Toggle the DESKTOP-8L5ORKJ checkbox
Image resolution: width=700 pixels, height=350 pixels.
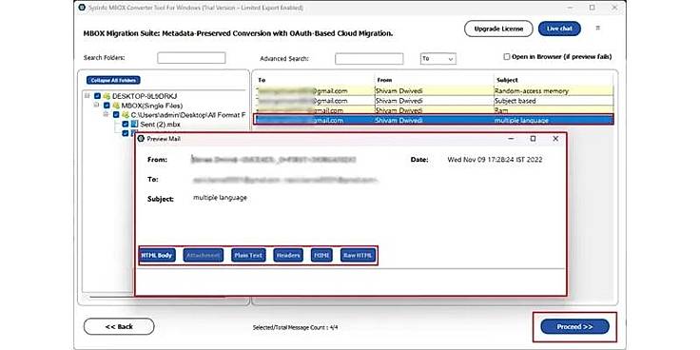[x=97, y=96]
